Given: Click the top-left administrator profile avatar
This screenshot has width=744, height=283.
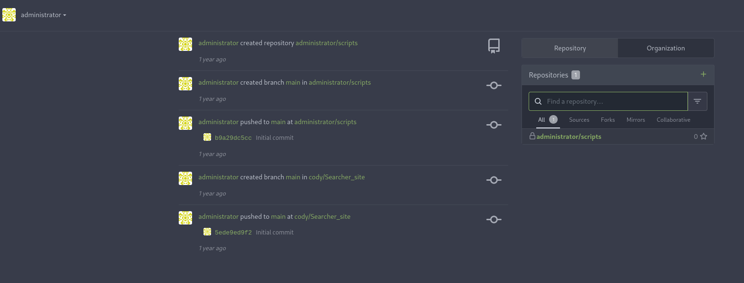Looking at the screenshot, I should tap(9, 15).
